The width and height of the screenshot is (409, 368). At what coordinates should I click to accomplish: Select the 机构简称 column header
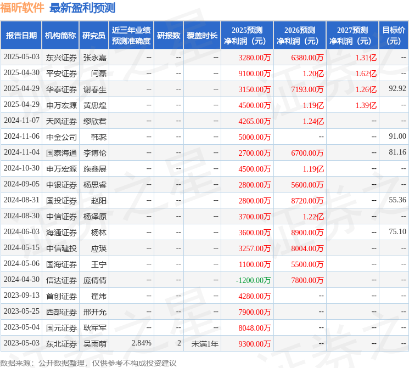[60, 36]
